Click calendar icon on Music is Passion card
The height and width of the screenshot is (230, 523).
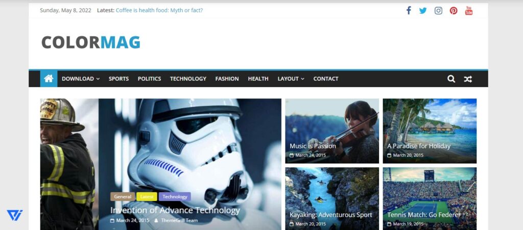pyautogui.click(x=292, y=156)
